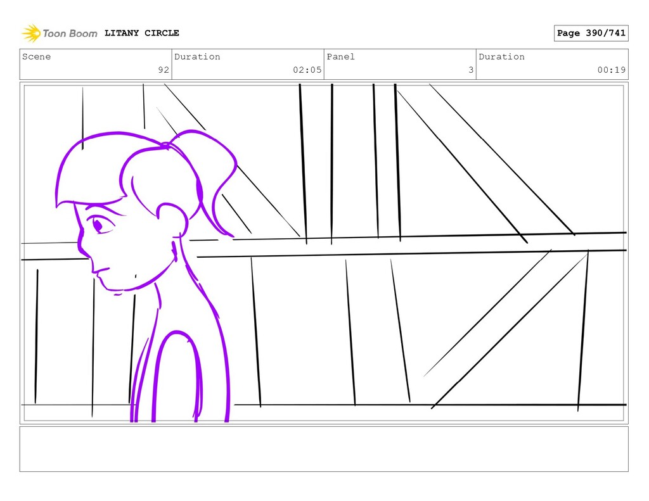Click the empty notes box below the panel
Screen dimensions: 649x501
[x=324, y=449]
